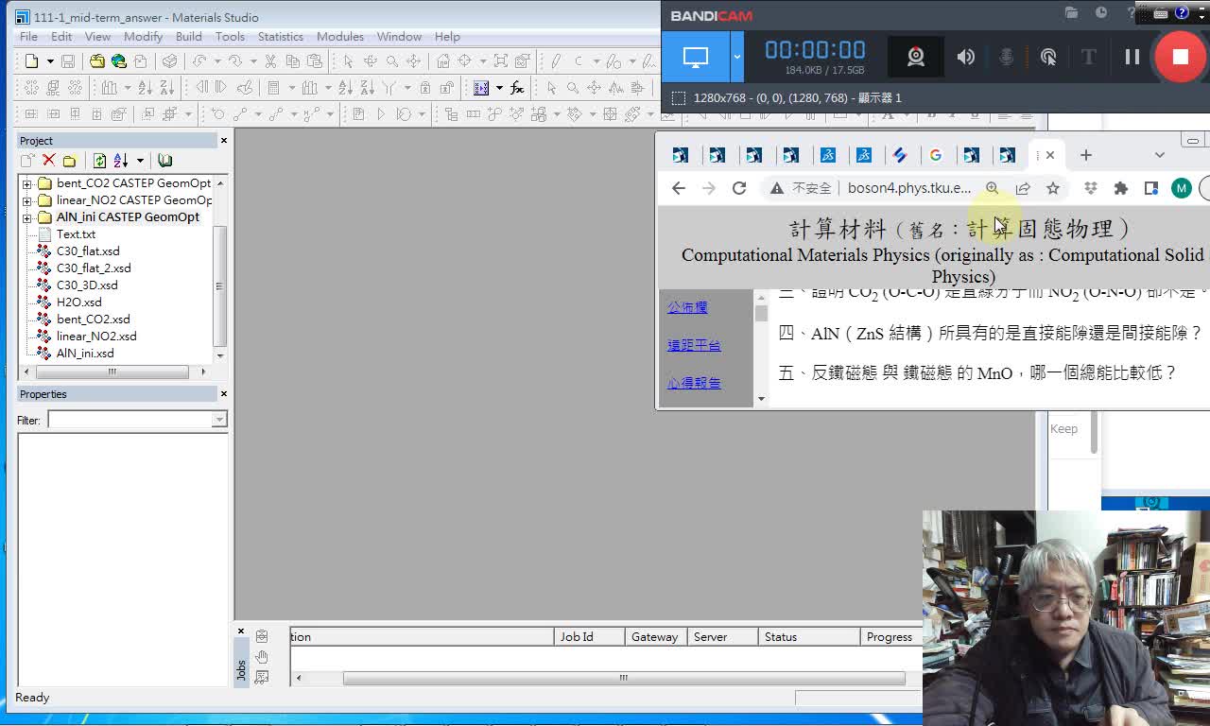Create new folder in Project panel
The height and width of the screenshot is (726, 1210).
click(x=69, y=161)
